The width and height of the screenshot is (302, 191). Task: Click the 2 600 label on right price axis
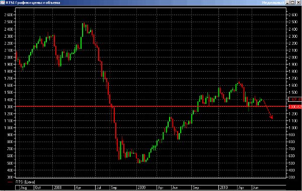point(293,15)
